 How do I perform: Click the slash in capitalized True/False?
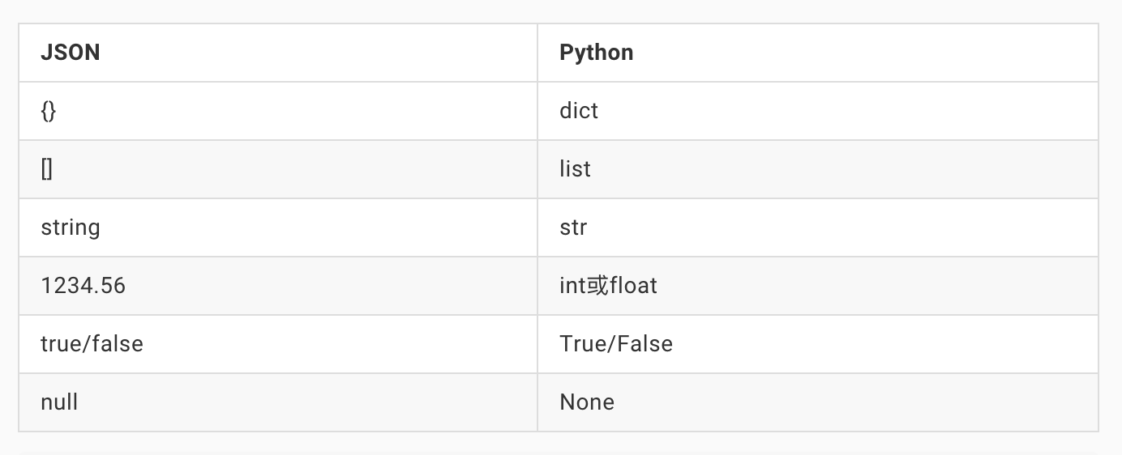[613, 344]
